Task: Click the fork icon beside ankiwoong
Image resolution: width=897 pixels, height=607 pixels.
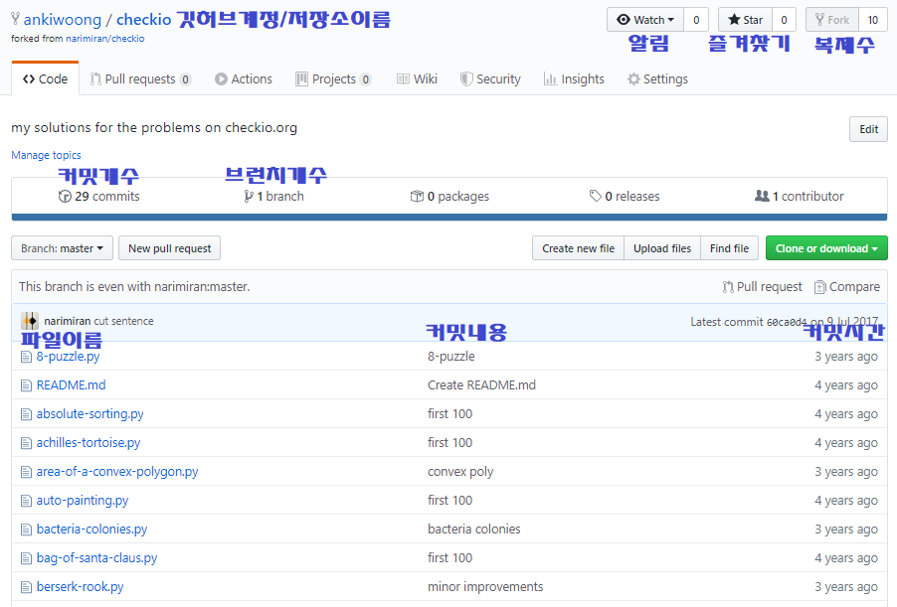Action: click(x=16, y=19)
